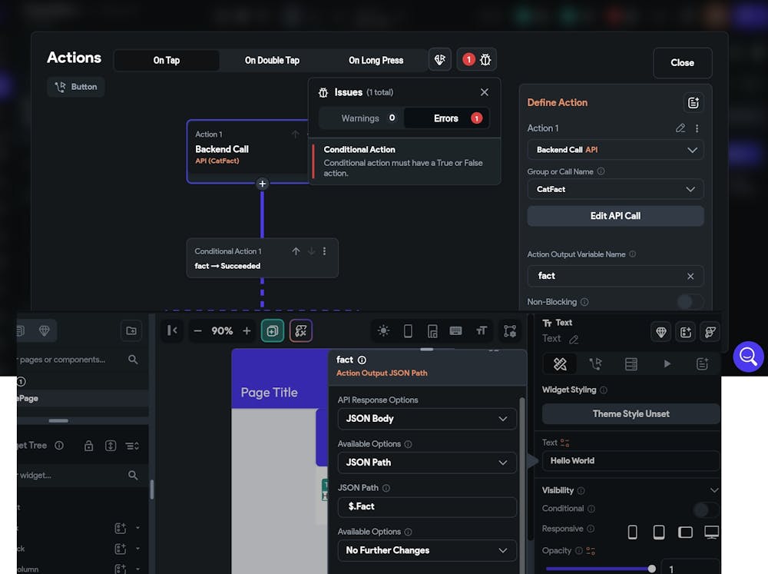Select the phone device preview icon
768x574 pixels.
(x=408, y=330)
